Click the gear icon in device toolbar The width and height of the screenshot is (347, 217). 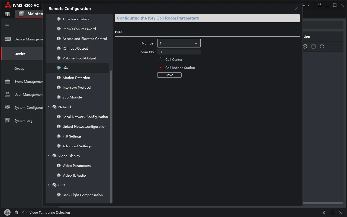pyautogui.click(x=305, y=46)
